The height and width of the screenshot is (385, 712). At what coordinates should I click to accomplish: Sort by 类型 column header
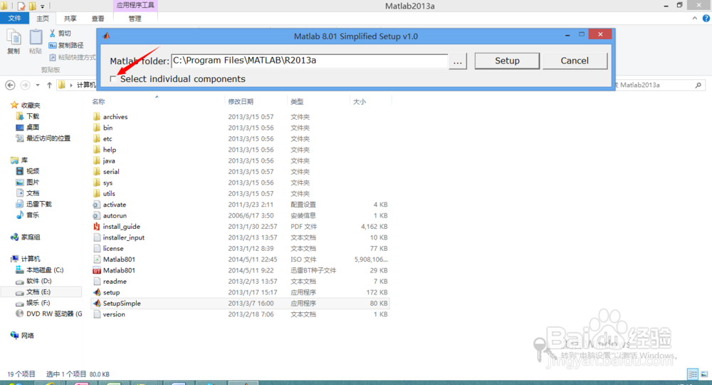coord(297,102)
